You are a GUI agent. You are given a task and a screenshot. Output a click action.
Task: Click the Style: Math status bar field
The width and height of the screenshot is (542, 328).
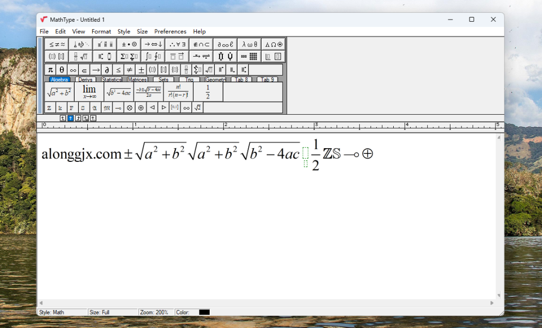pos(61,312)
